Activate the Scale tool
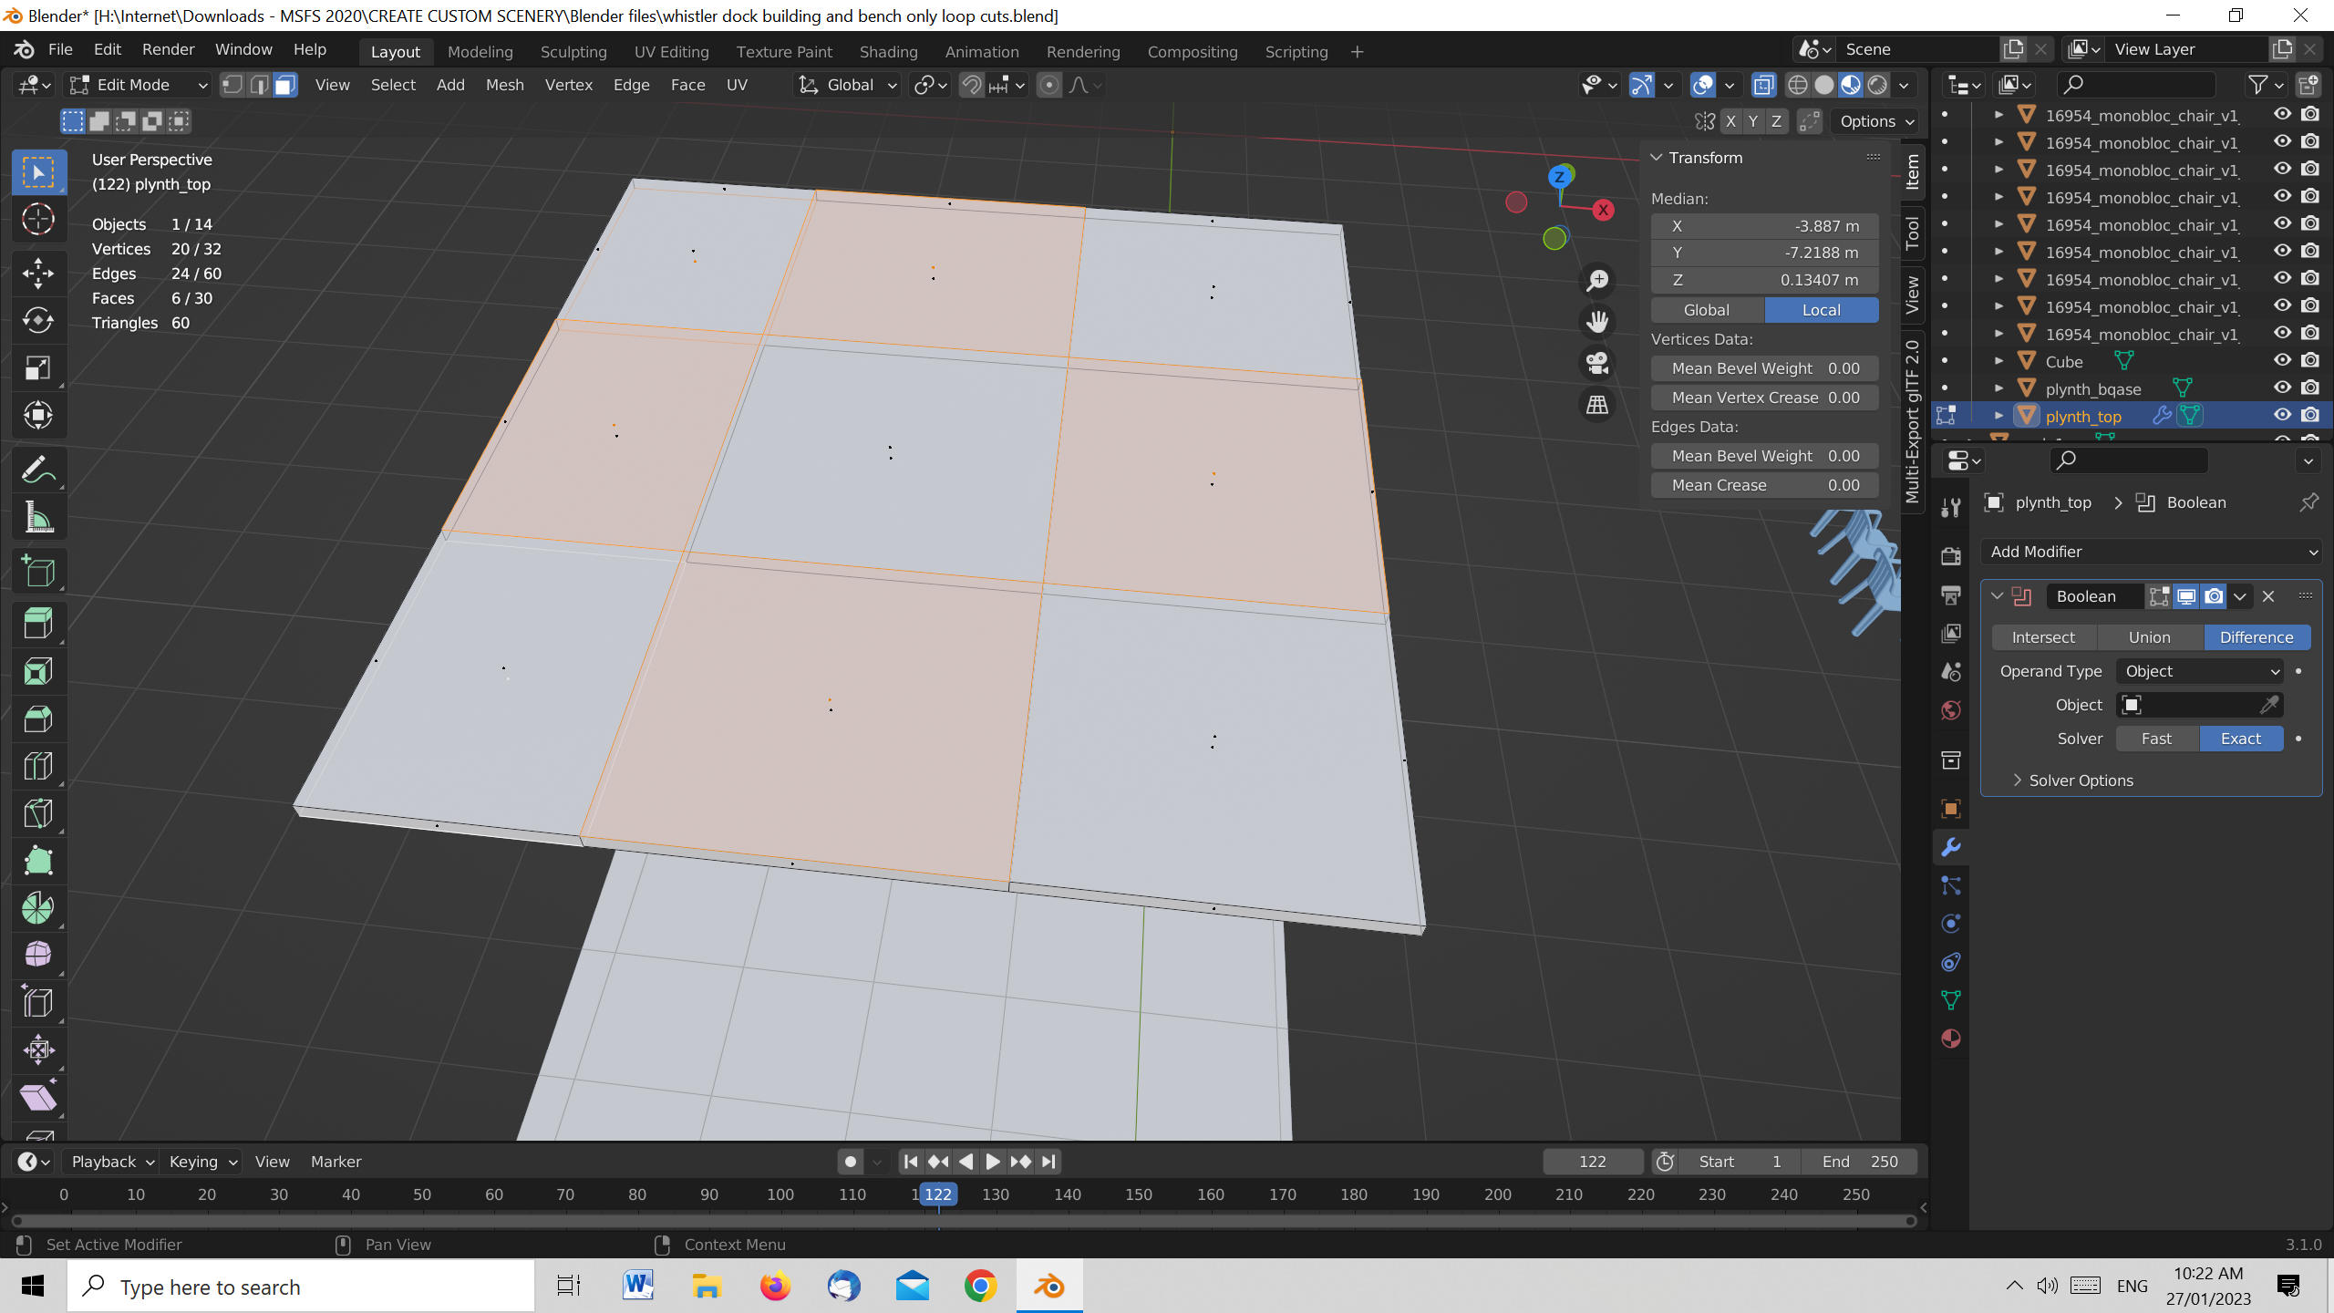2334x1313 pixels. [38, 367]
